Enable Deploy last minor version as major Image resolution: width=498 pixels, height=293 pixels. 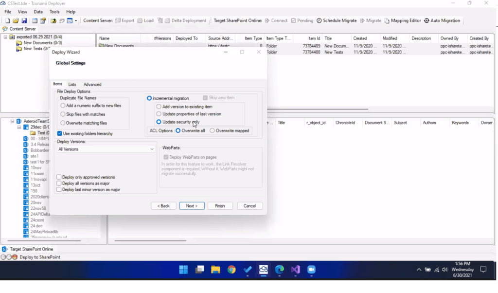pos(59,189)
